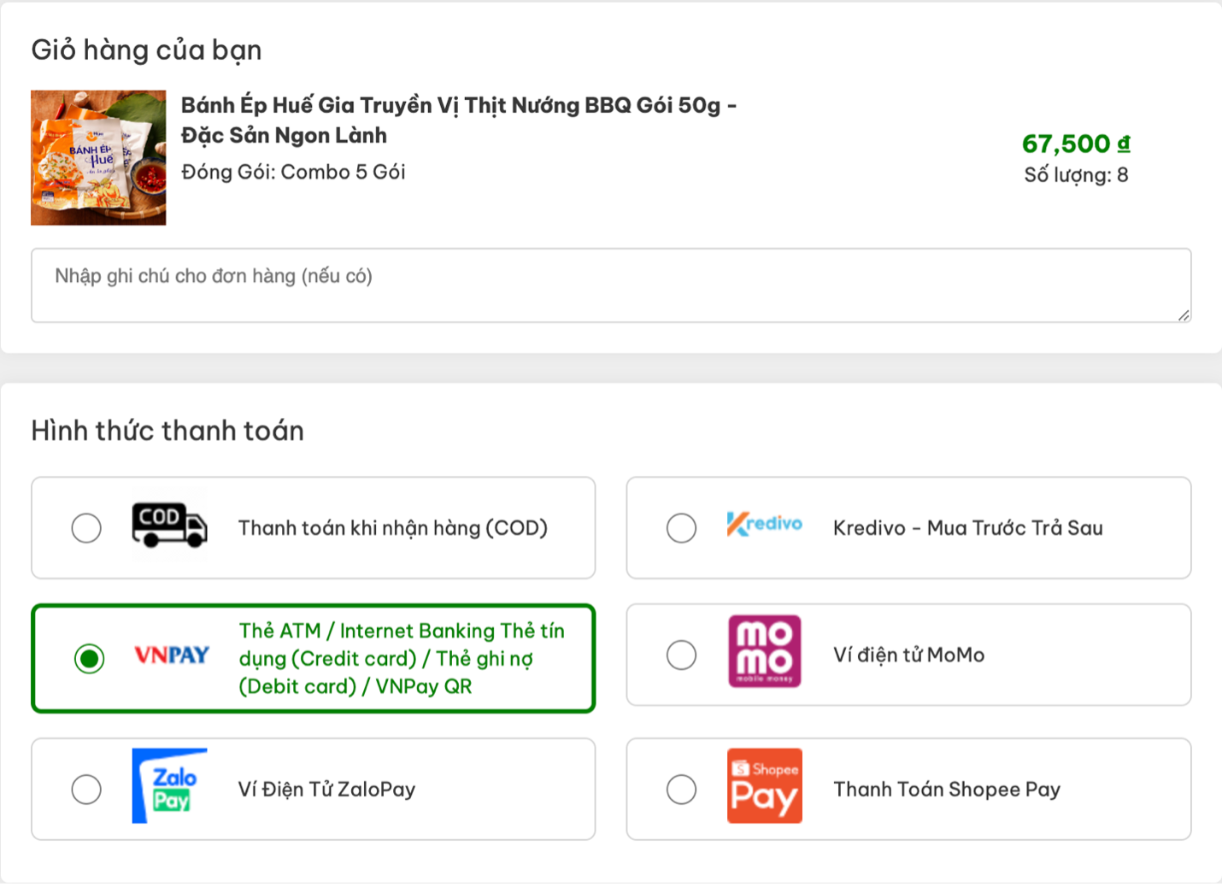This screenshot has width=1222, height=887.
Task: Choose the ZaloPay radio button
Action: pos(86,790)
